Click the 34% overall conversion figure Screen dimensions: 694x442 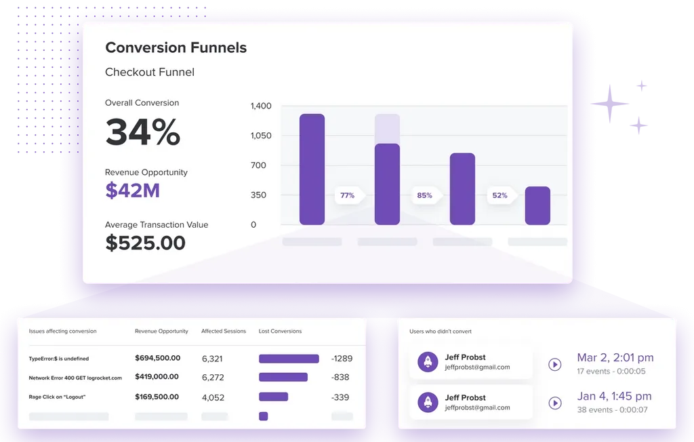tap(143, 132)
